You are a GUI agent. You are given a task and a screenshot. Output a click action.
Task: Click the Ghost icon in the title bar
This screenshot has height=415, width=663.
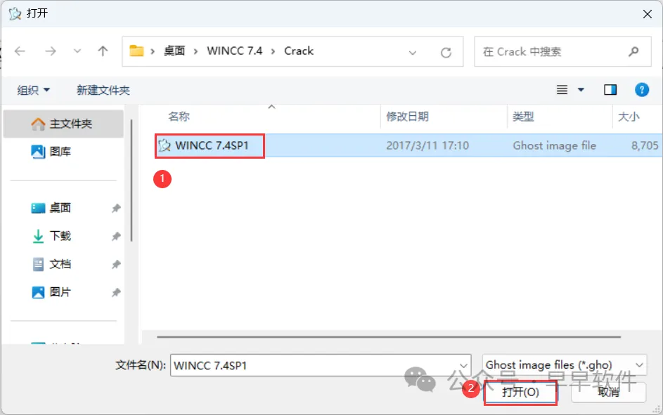click(15, 13)
